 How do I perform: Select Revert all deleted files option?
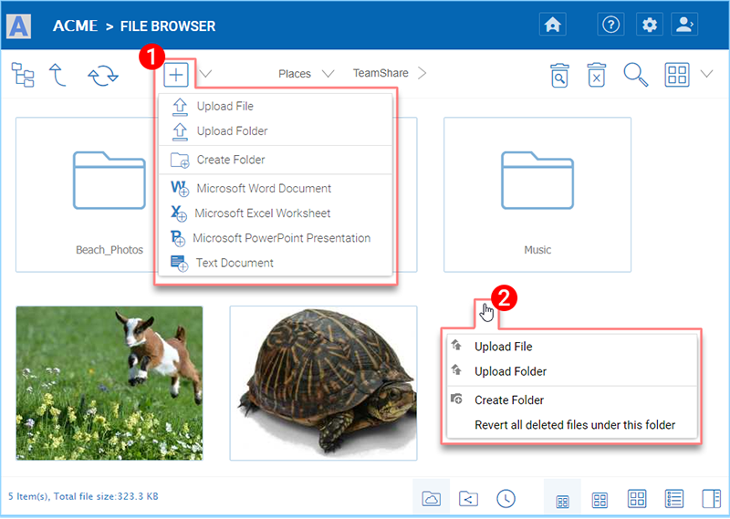pyautogui.click(x=574, y=424)
